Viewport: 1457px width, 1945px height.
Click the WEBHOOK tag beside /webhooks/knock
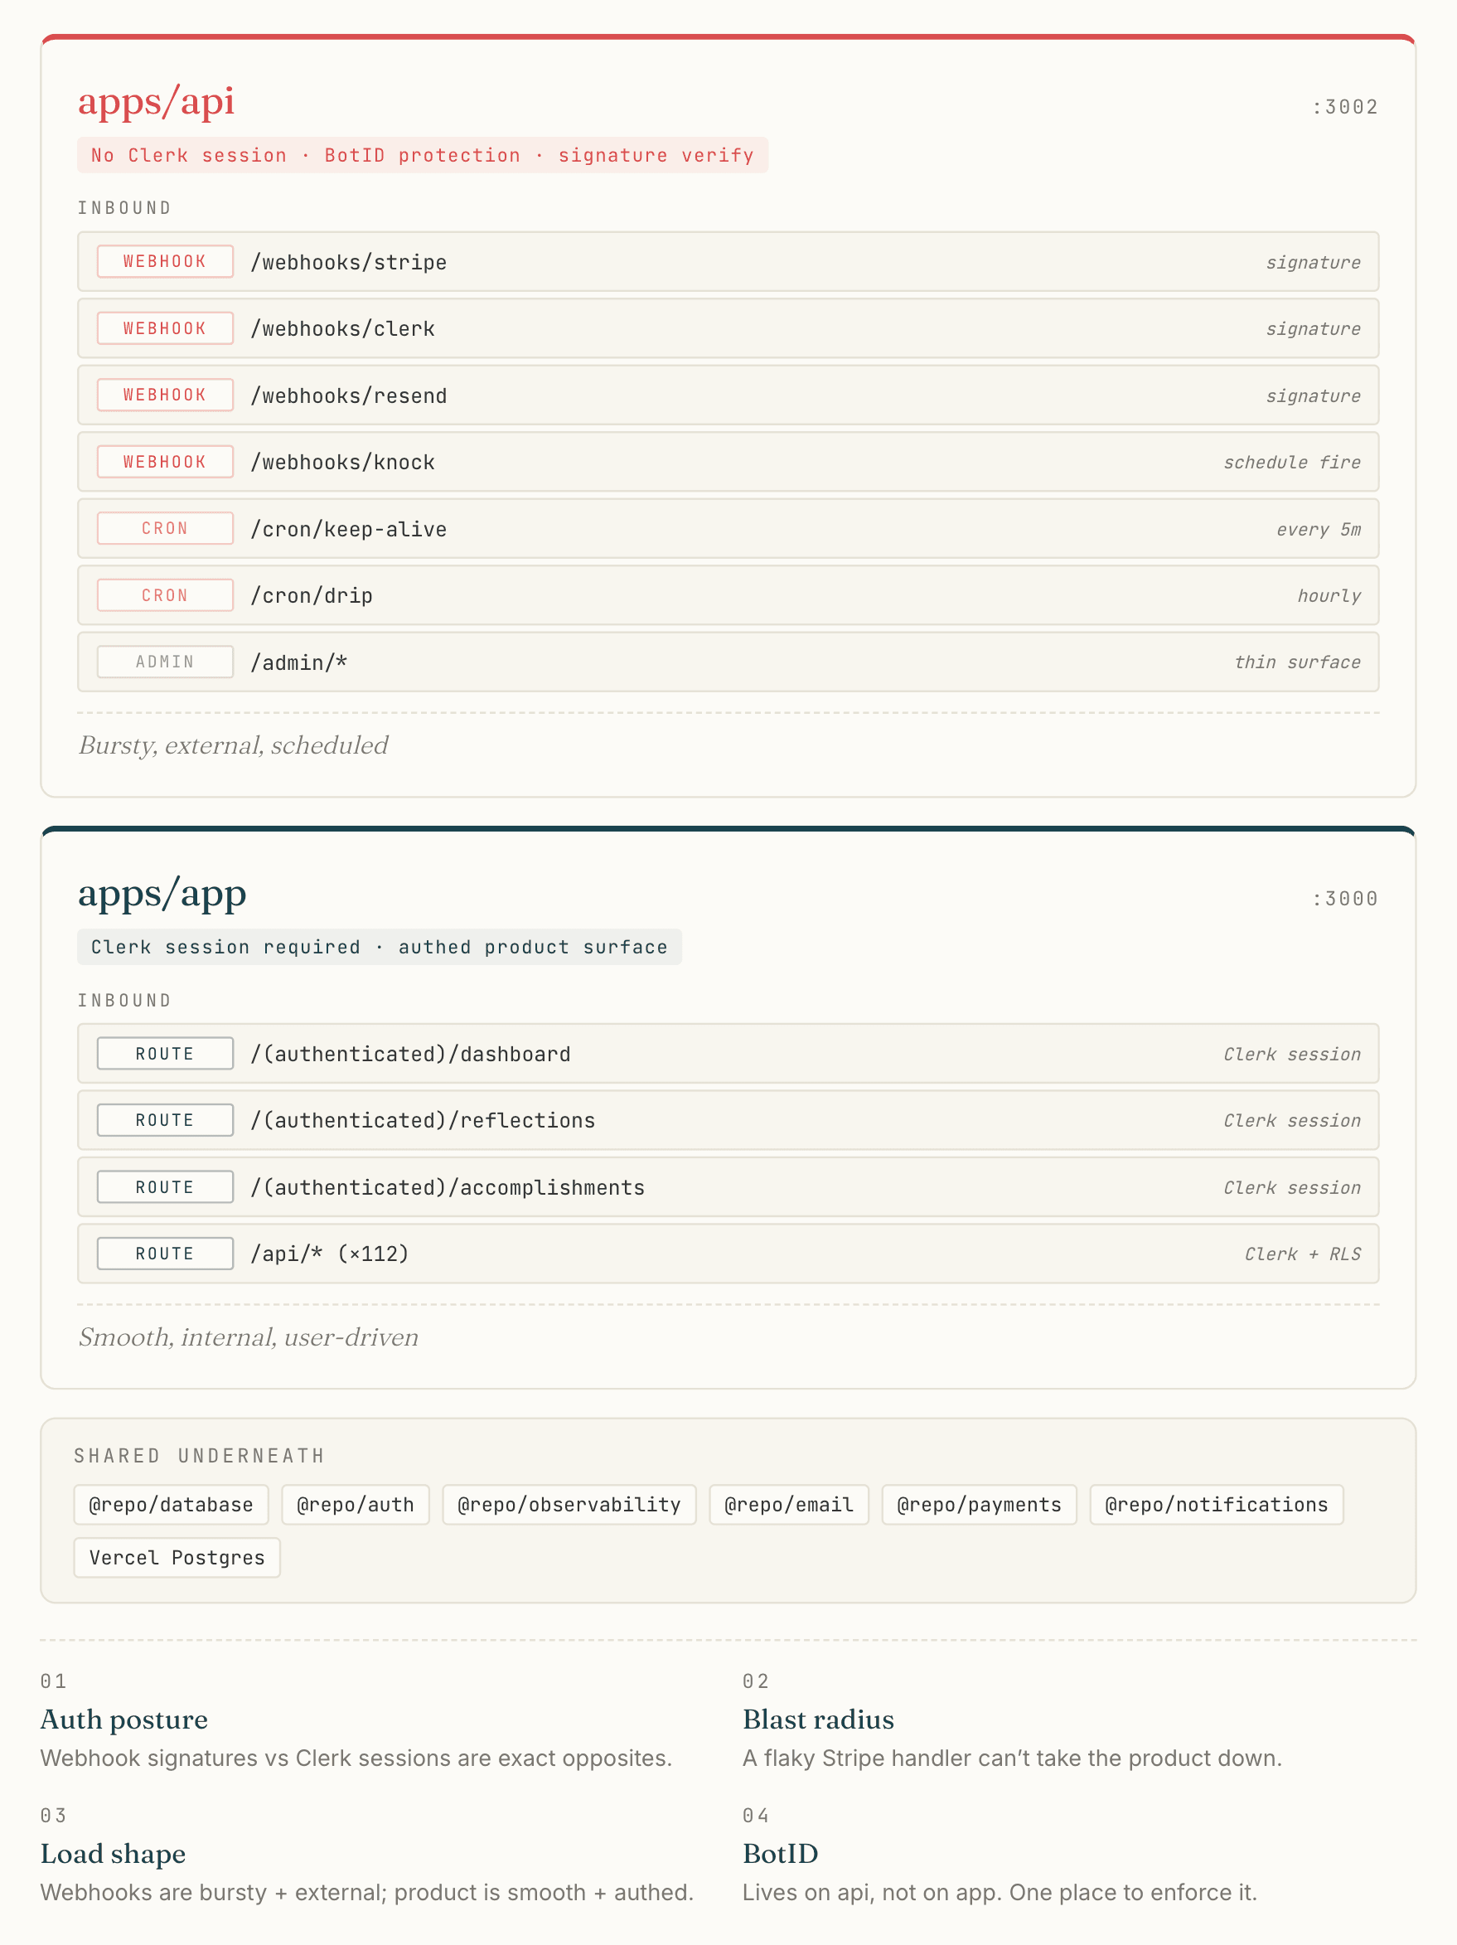pyautogui.click(x=165, y=462)
